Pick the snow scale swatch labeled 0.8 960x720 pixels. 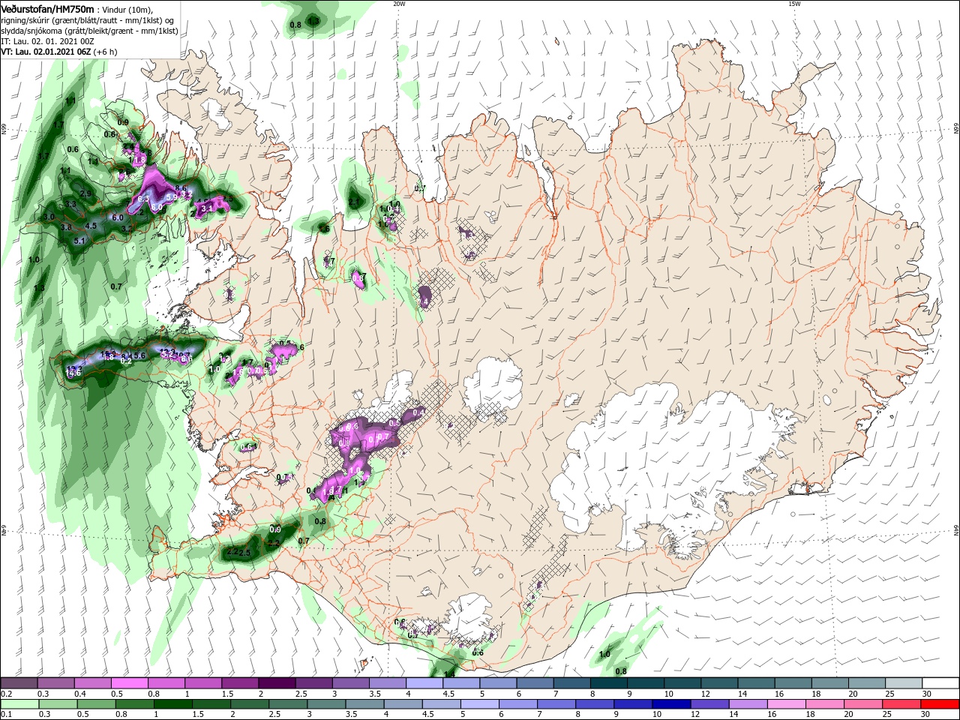(166, 683)
